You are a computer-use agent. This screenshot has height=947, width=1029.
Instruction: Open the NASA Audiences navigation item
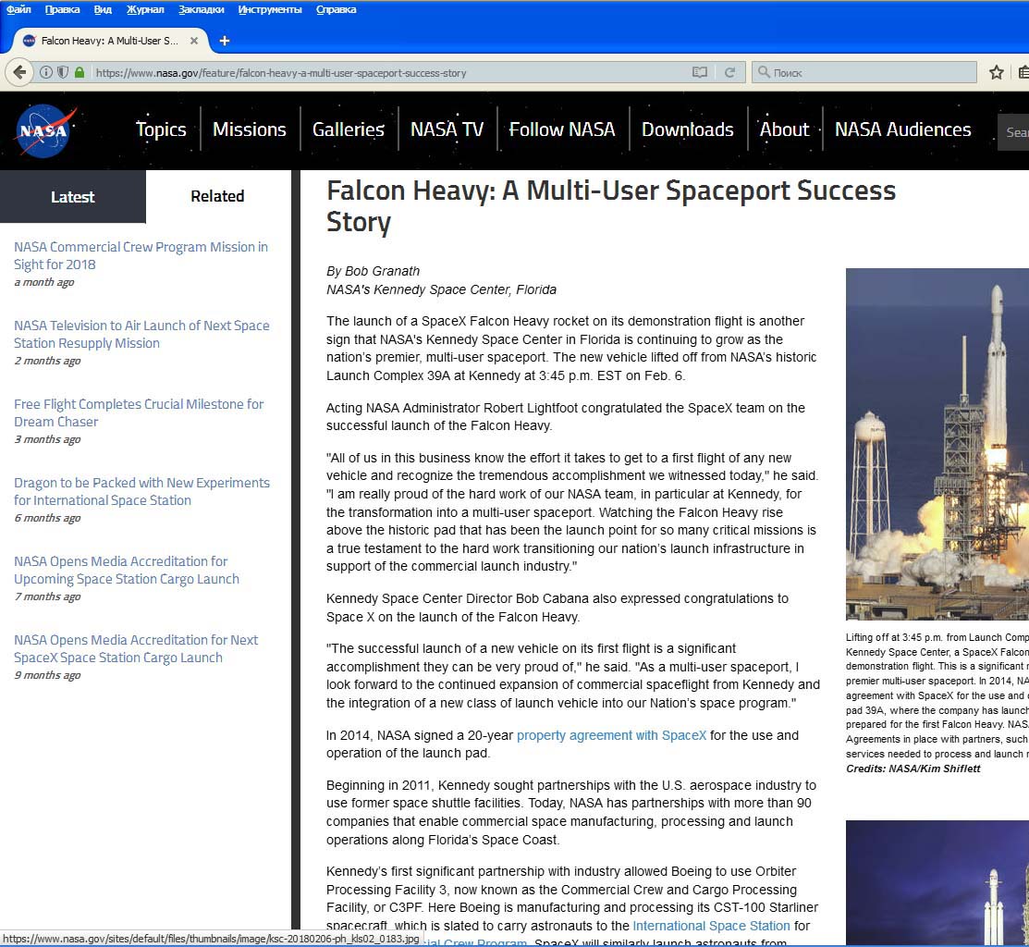coord(903,129)
